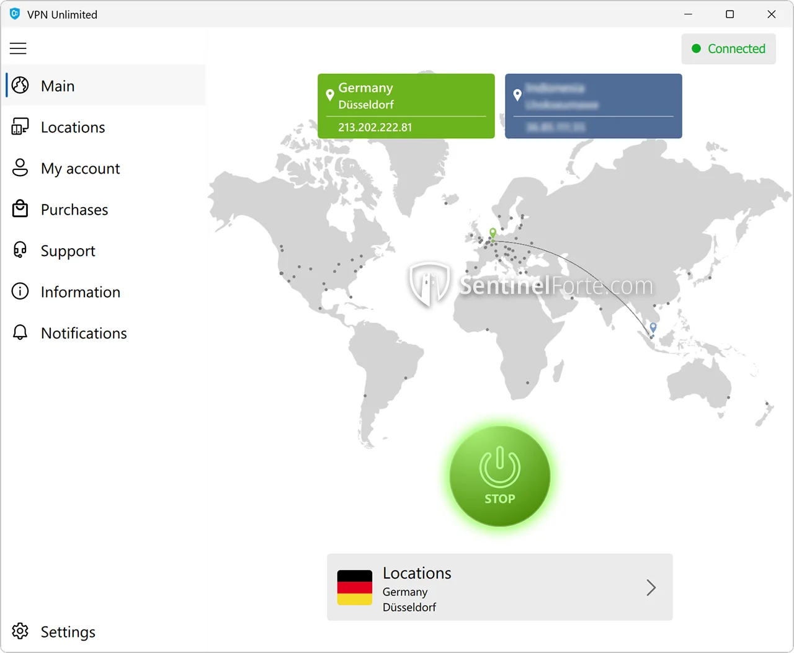Image resolution: width=794 pixels, height=653 pixels.
Task: Click the Information circle icon
Action: (20, 291)
